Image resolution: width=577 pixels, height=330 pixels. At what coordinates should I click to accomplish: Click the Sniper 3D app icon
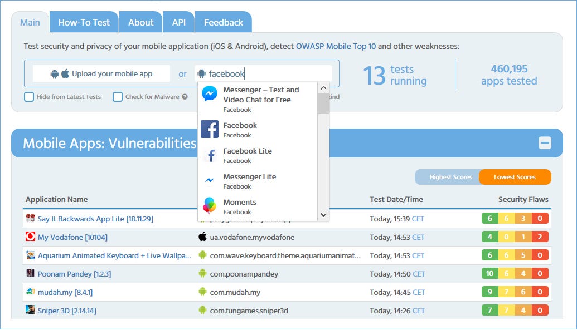pyautogui.click(x=30, y=310)
